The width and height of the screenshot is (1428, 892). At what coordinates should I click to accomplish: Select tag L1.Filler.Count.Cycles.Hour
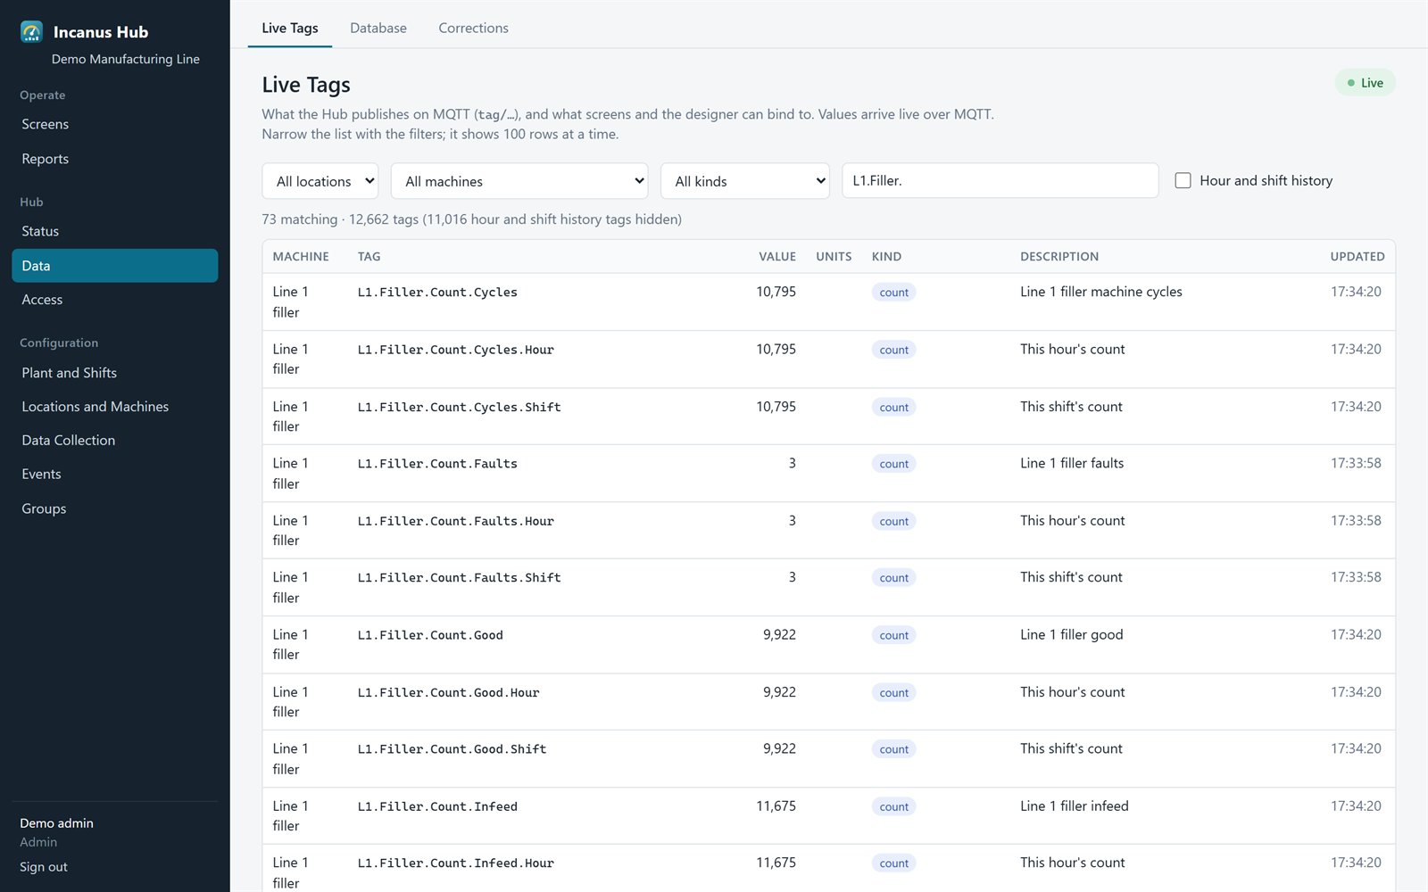[x=455, y=350]
